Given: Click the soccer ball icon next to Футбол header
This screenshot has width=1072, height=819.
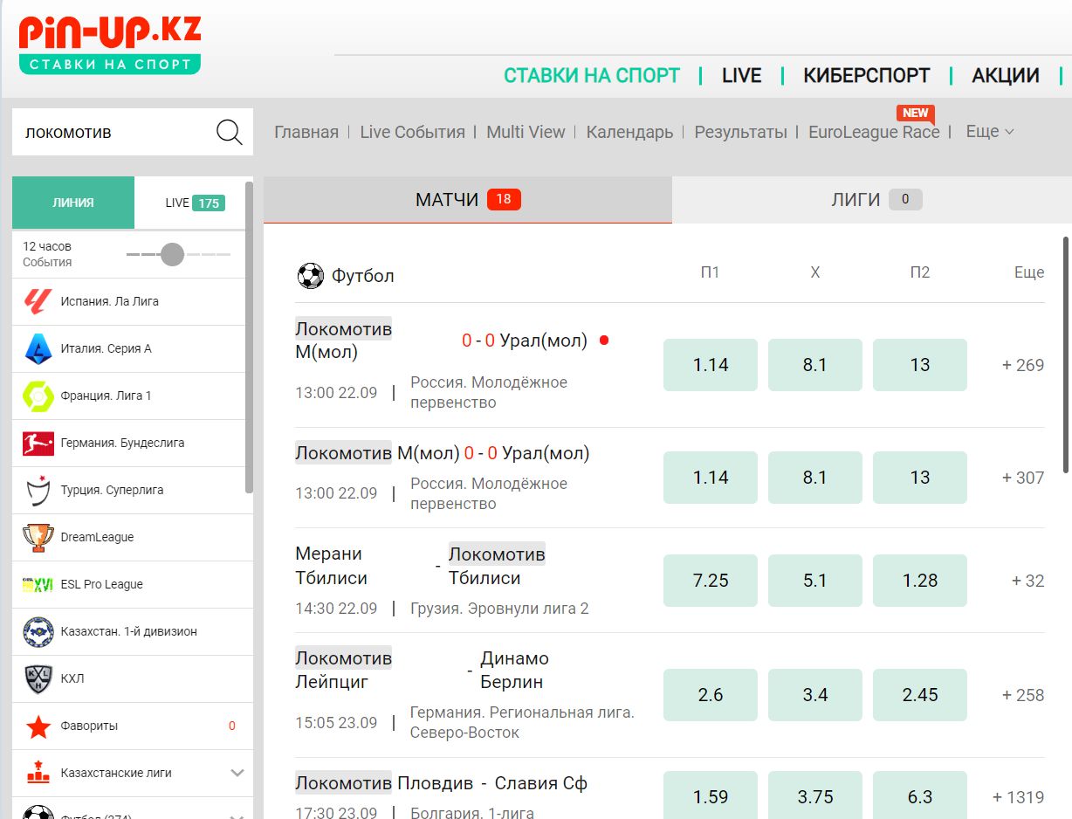Looking at the screenshot, I should [x=310, y=276].
